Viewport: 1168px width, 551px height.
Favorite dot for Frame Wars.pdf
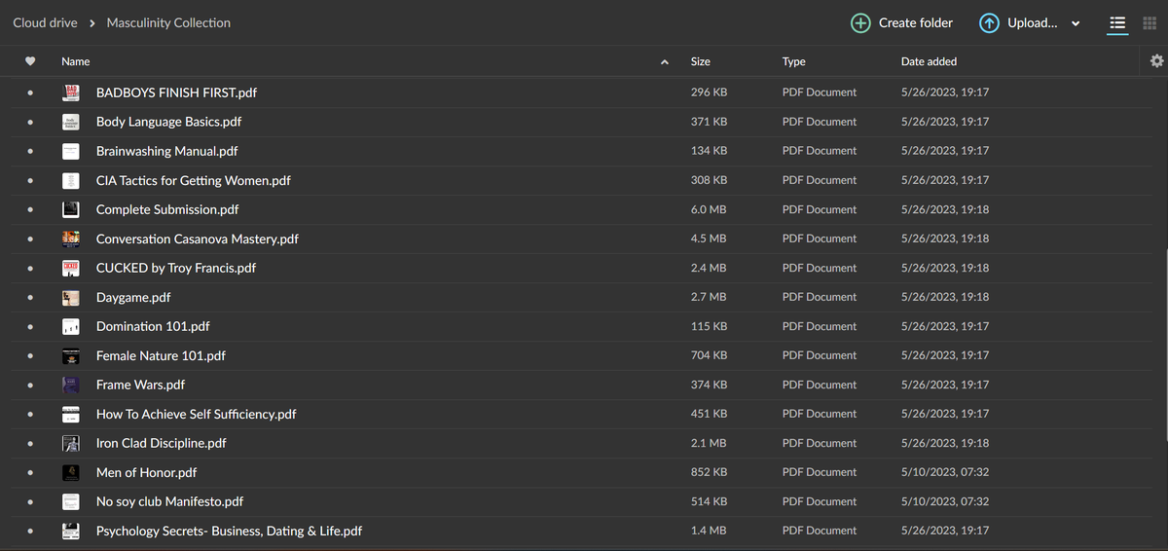pos(30,386)
